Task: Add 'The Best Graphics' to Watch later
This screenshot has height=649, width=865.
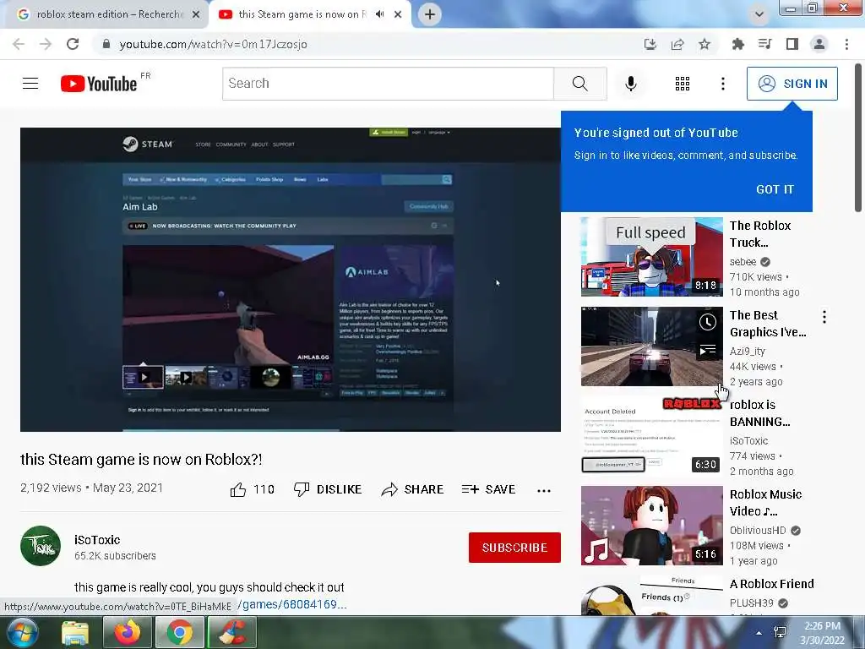Action: click(x=708, y=322)
